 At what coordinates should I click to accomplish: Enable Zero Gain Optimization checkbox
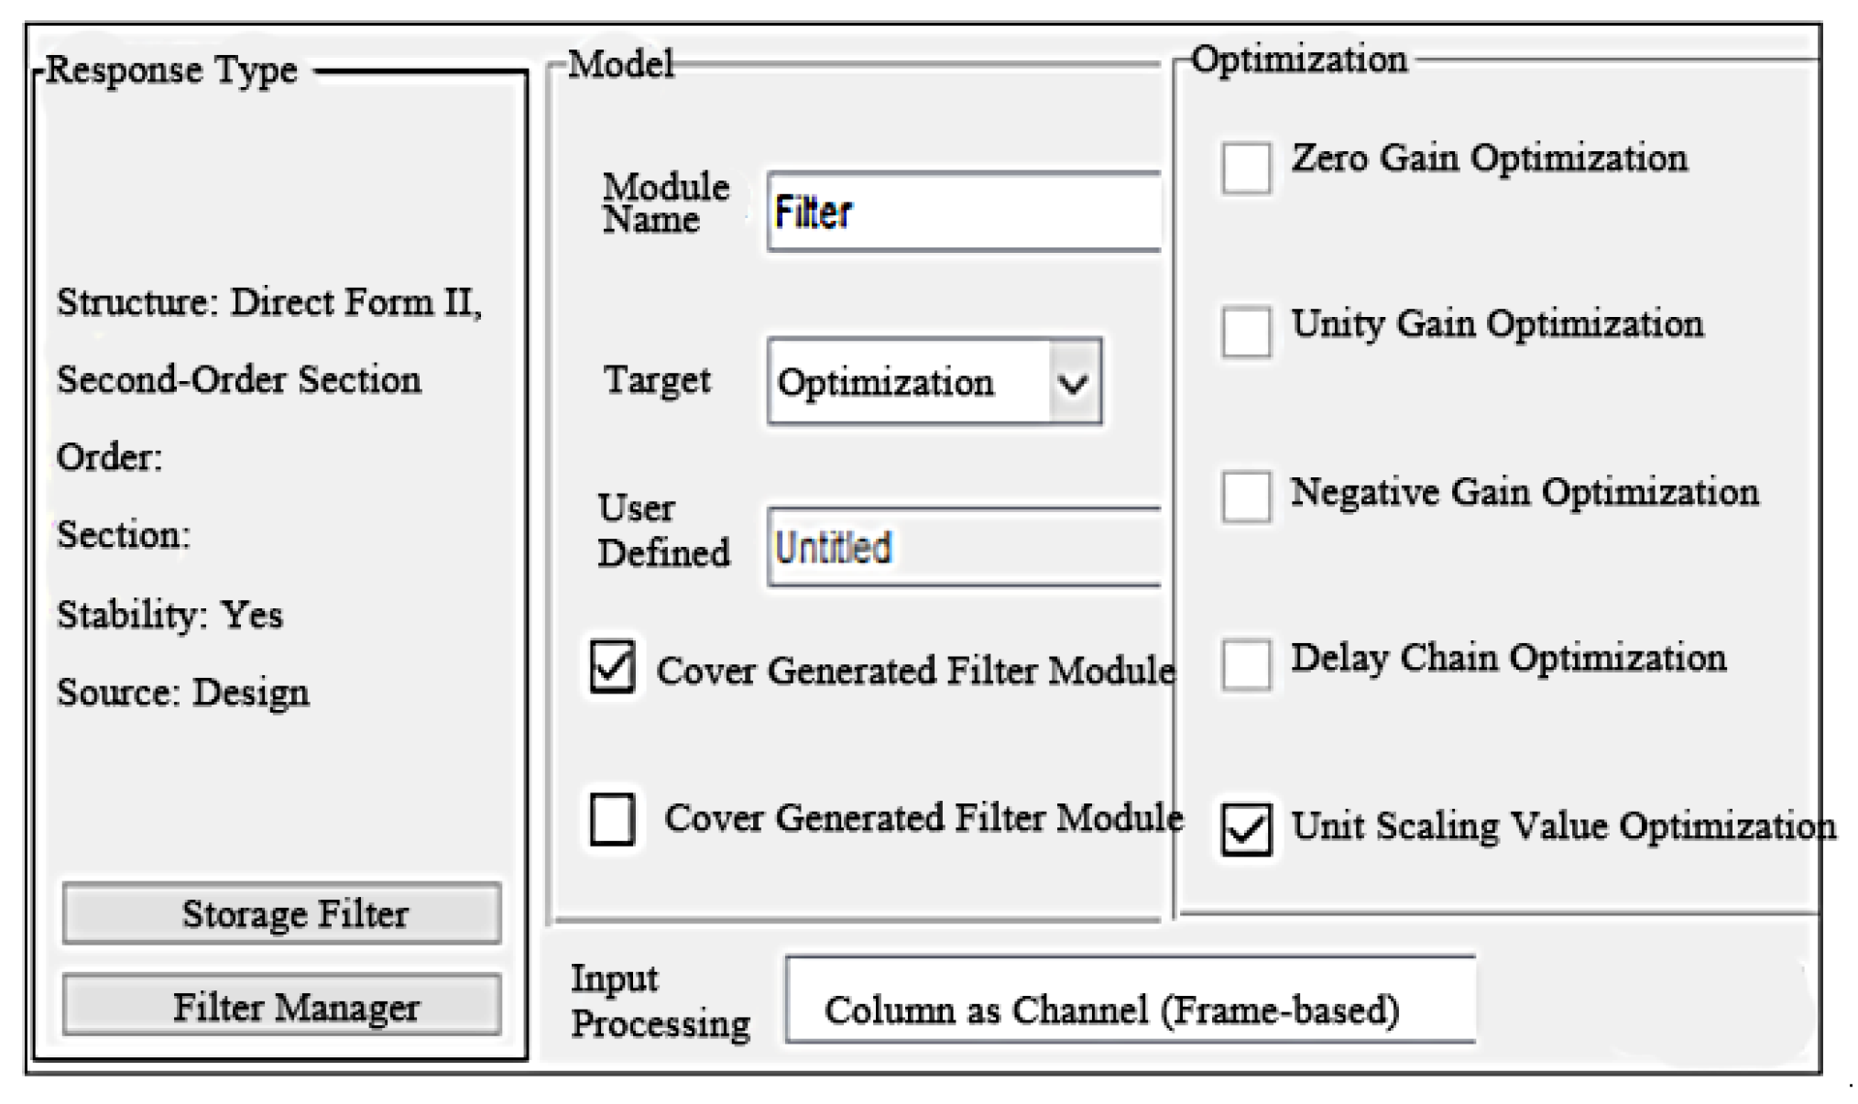1246,167
